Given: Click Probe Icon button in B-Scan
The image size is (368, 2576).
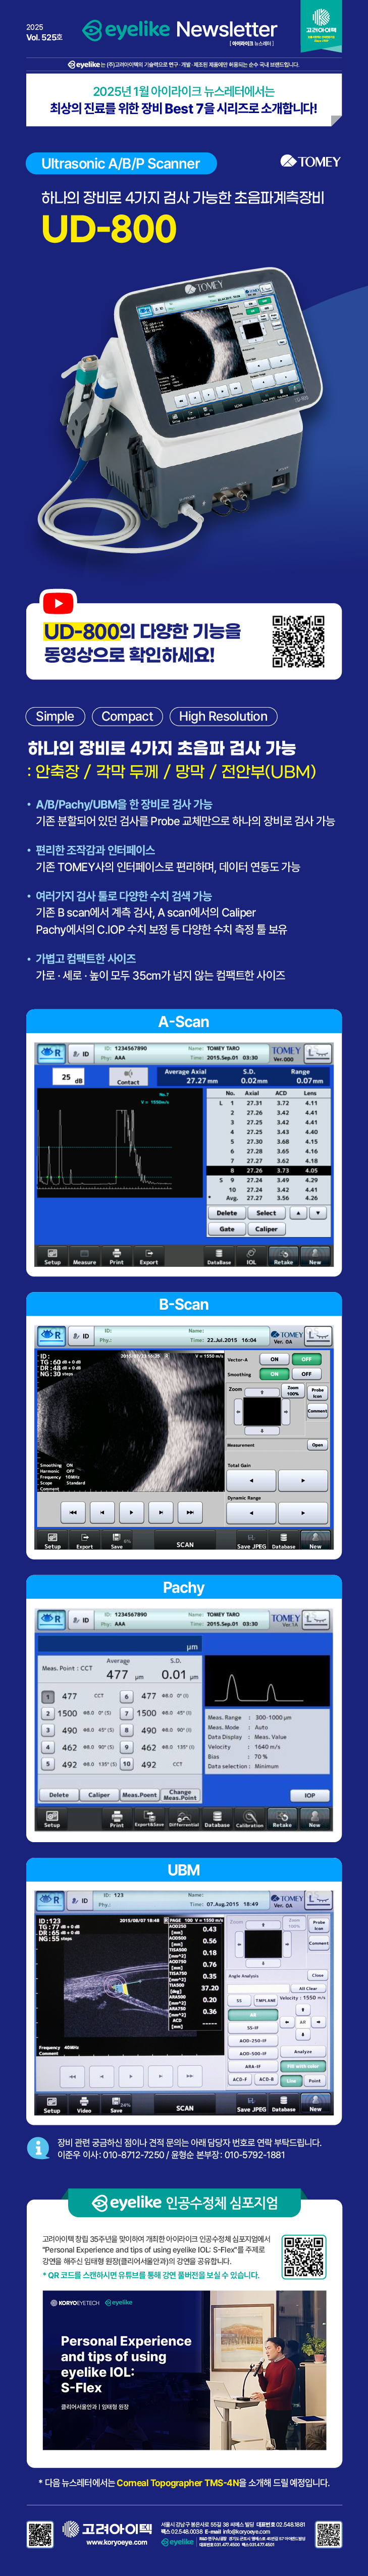Looking at the screenshot, I should pyautogui.click(x=317, y=1392).
